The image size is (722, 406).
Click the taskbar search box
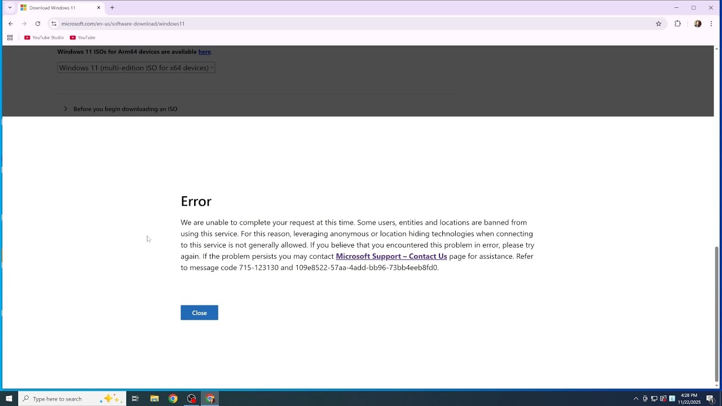[x=72, y=399]
